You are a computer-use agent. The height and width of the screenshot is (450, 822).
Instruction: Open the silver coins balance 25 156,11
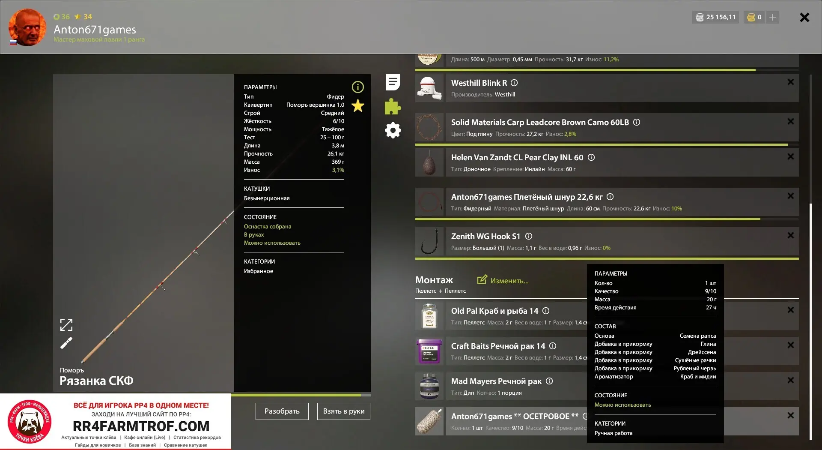[715, 17]
